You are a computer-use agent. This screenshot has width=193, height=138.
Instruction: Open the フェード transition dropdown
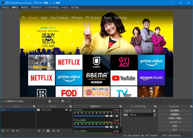[138, 111]
